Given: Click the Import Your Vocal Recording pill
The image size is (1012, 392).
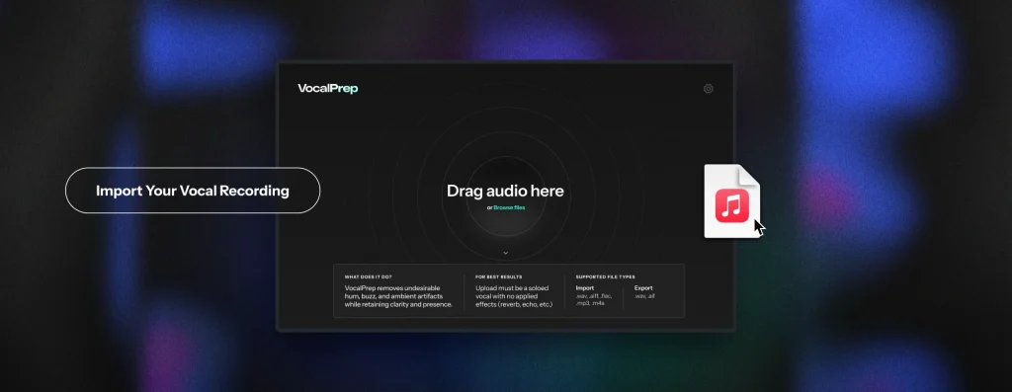Looking at the screenshot, I should click(193, 191).
